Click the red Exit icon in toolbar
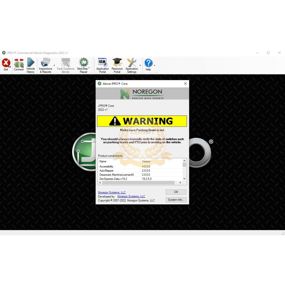This screenshot has width=285, height=285. click(6, 64)
